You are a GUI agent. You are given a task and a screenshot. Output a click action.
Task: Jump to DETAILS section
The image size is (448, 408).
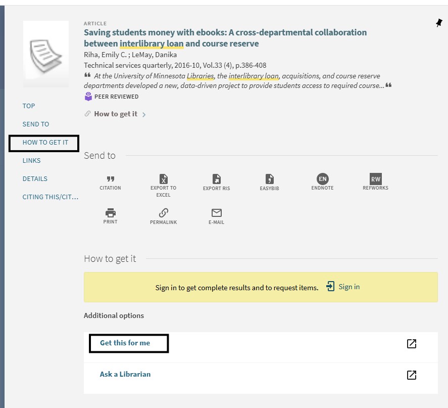coord(35,179)
